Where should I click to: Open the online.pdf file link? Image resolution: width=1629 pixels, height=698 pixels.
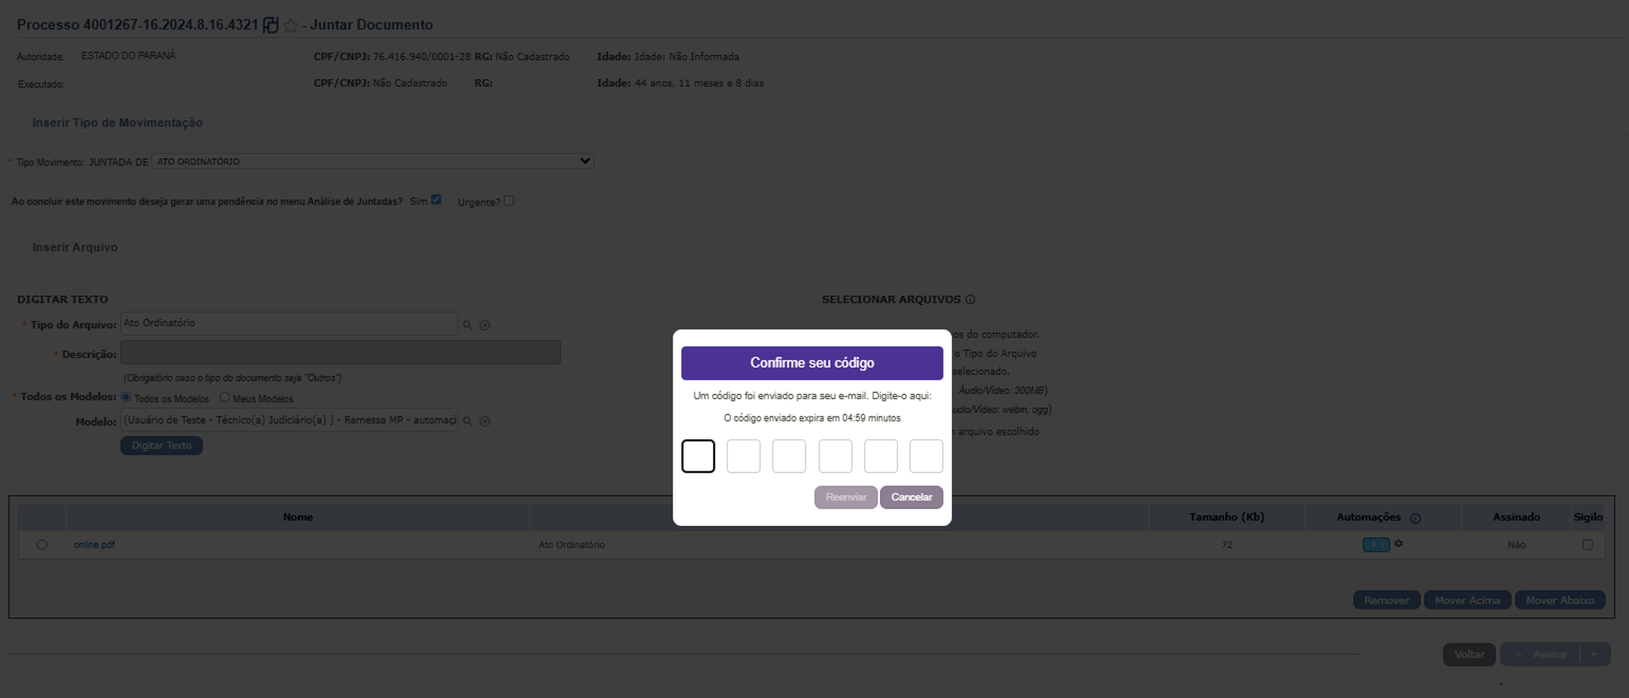coord(94,545)
